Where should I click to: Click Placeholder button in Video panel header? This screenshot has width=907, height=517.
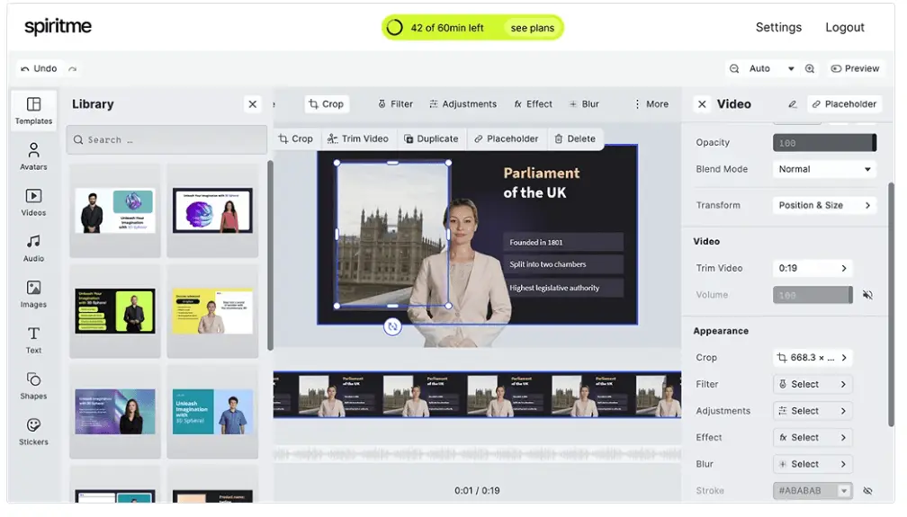click(844, 104)
